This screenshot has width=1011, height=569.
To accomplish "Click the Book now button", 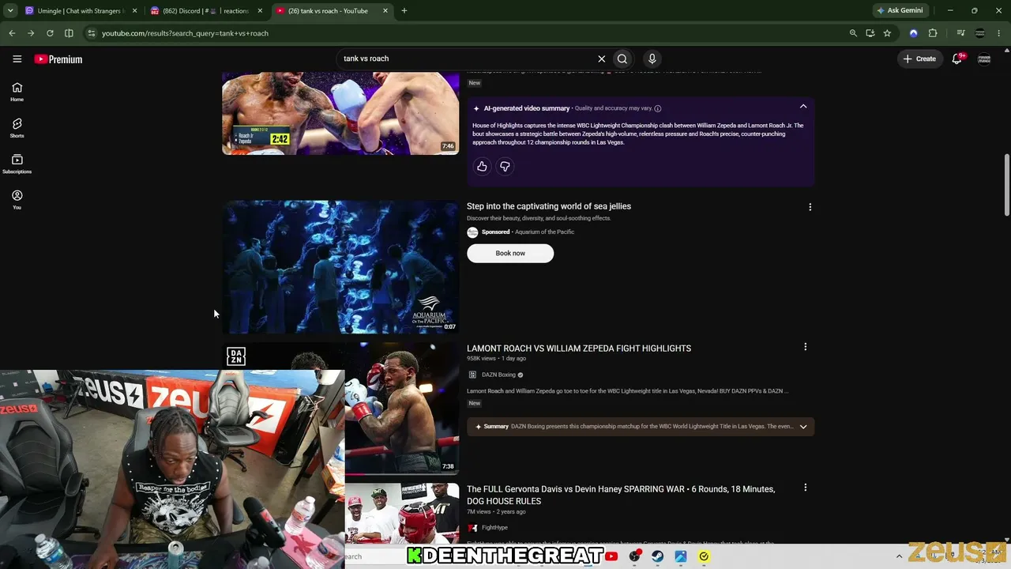I will [x=510, y=253].
